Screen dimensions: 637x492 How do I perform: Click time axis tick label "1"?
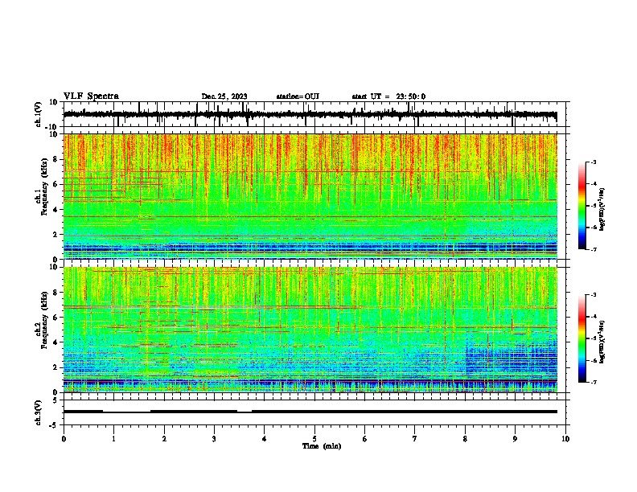[x=113, y=439]
